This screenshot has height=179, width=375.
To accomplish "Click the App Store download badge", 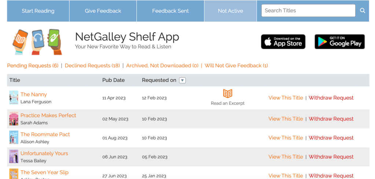I will coord(283,42).
